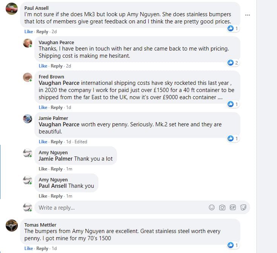Open three-dot options on Paul Ansell's comment
This screenshot has height=253, width=277.
tap(248, 15)
